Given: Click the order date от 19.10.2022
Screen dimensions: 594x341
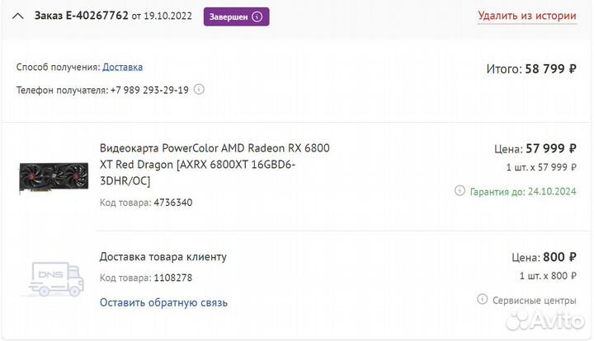Looking at the screenshot, I should 162,16.
